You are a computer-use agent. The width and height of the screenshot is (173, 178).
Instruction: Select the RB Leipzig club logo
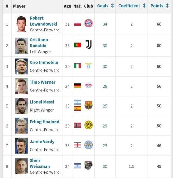89,85
